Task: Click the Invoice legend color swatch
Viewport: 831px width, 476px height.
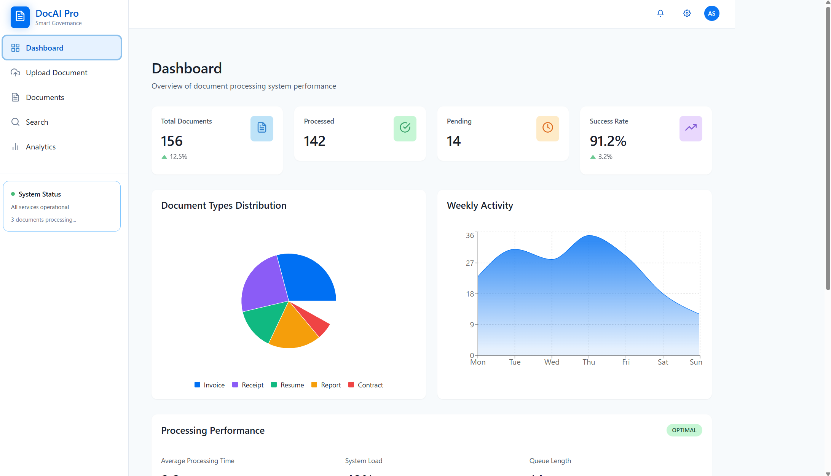Action: click(x=197, y=385)
